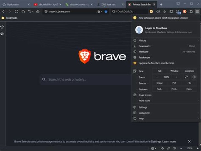This screenshot has width=201, height=151.
Task: Close the hamburger main menu button
Action: coord(197,11)
